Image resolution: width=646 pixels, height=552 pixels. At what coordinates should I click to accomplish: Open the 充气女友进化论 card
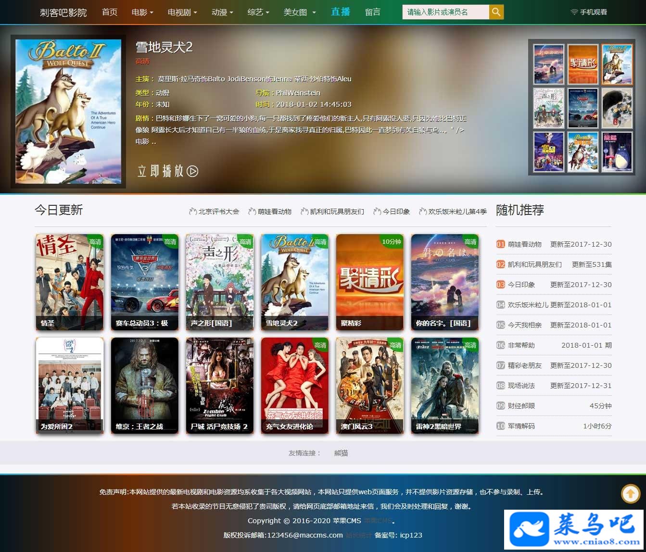click(x=295, y=386)
